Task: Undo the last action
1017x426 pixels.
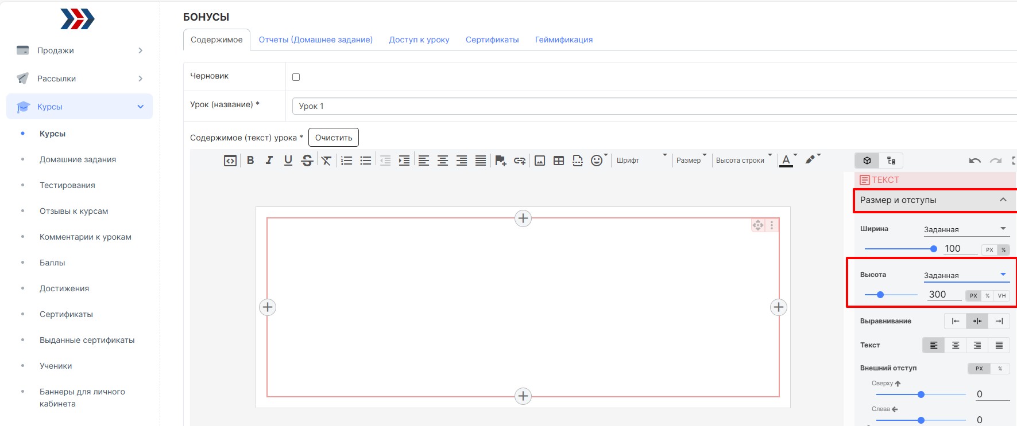Action: (x=975, y=161)
